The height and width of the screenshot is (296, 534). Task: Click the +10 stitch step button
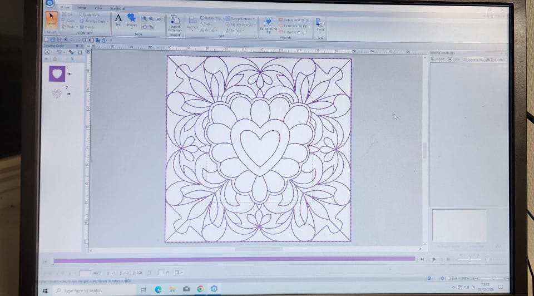pos(124,273)
